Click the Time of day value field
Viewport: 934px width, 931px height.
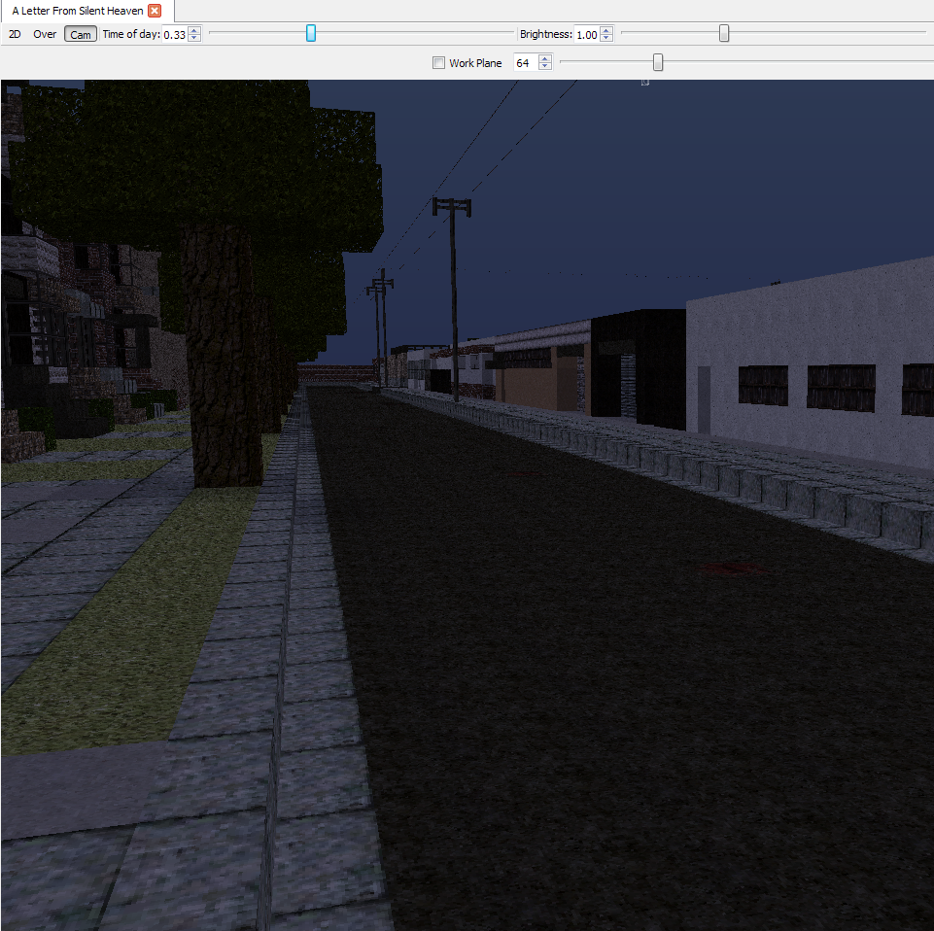[175, 35]
